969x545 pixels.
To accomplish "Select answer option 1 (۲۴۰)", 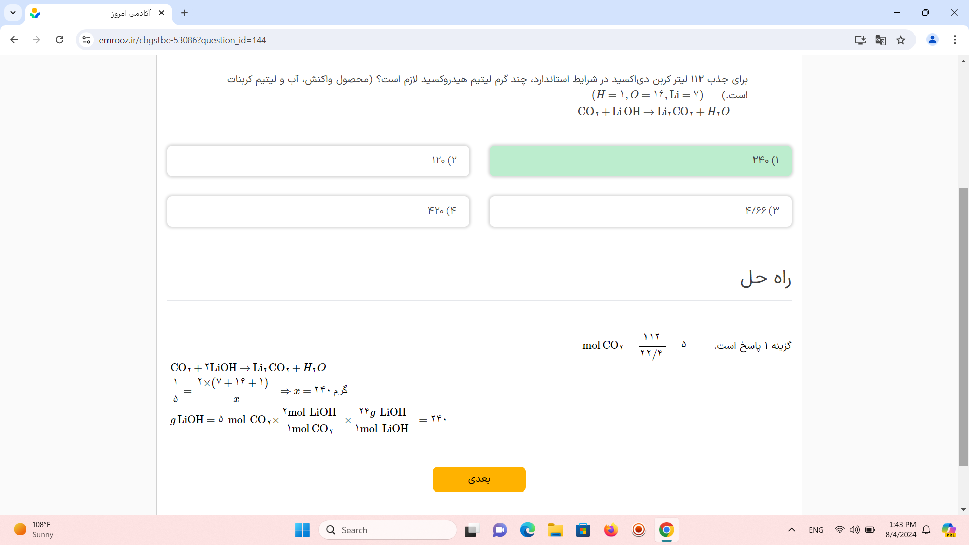I will pos(640,161).
